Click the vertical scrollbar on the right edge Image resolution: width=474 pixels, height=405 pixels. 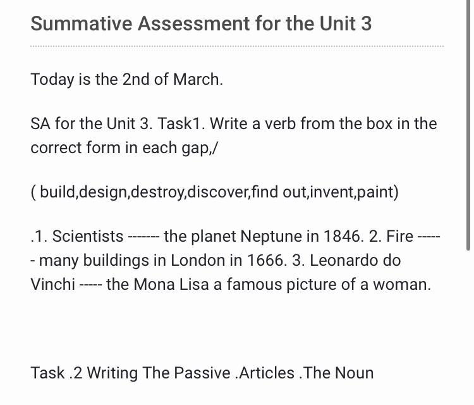coord(468,127)
